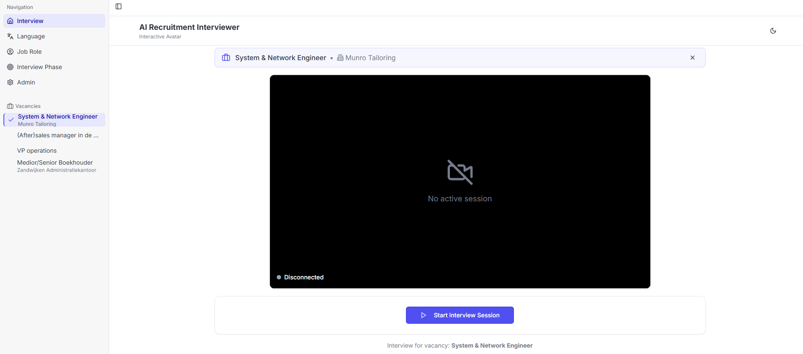
Task: Switch to dark mode with moon icon
Action: pyautogui.click(x=773, y=31)
